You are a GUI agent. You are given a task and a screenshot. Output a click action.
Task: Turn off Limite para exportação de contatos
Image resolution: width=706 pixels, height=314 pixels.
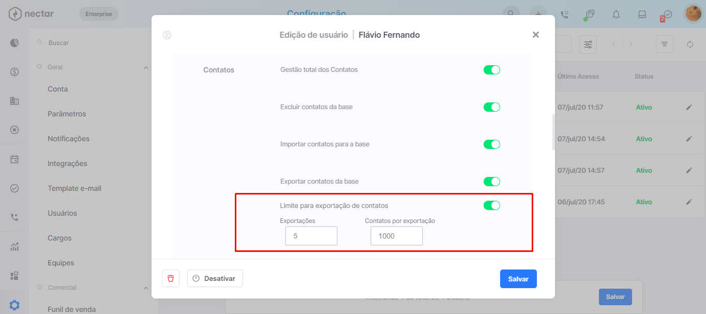click(x=492, y=205)
